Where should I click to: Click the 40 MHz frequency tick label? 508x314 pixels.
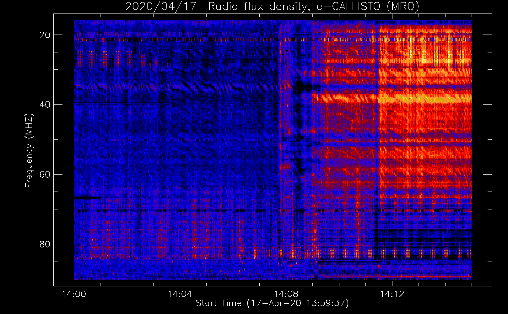tap(45, 105)
